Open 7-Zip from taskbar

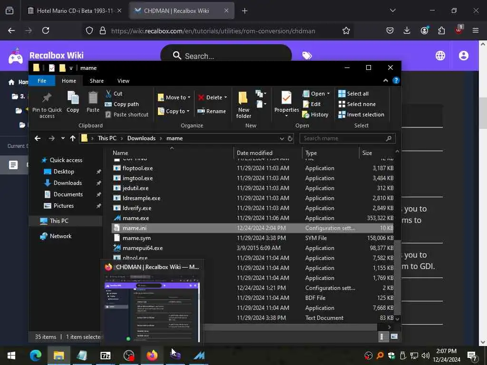coord(105,355)
